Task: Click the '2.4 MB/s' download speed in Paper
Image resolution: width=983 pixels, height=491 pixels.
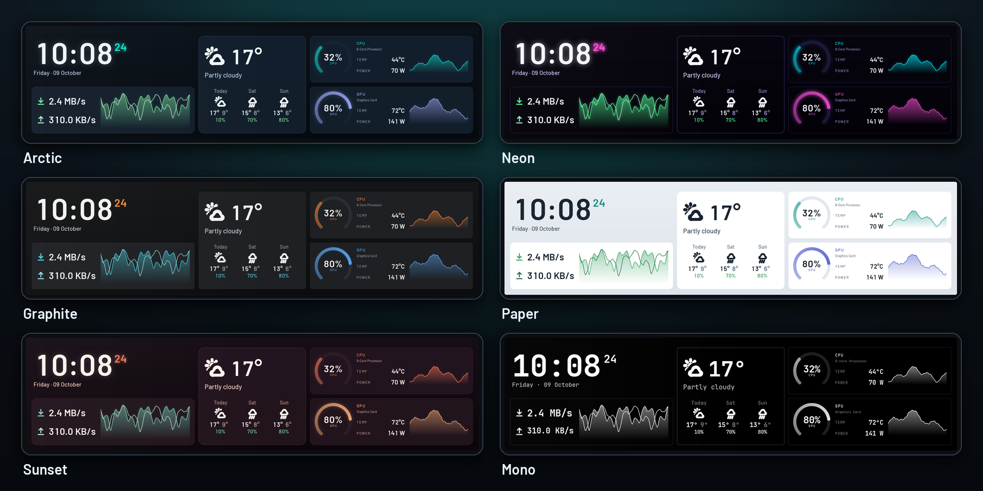Action: point(546,257)
